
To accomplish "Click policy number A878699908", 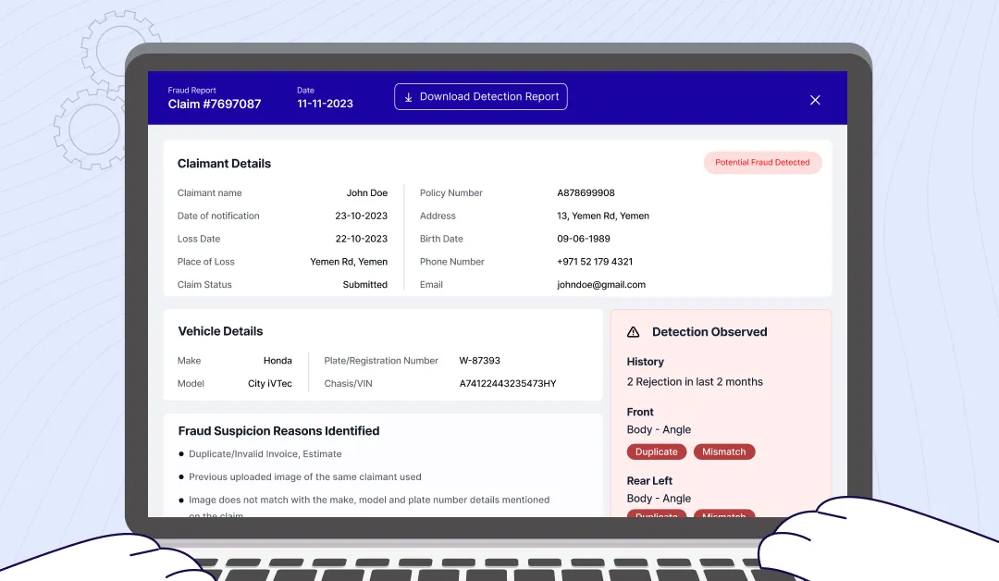I will coord(586,193).
